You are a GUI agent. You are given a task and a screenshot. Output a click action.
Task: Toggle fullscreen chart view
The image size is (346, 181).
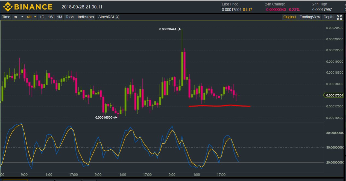339,17
